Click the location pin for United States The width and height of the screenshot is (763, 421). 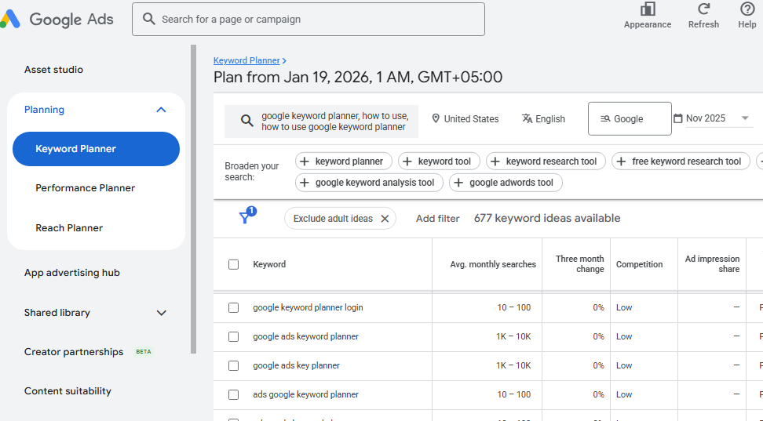pos(436,119)
